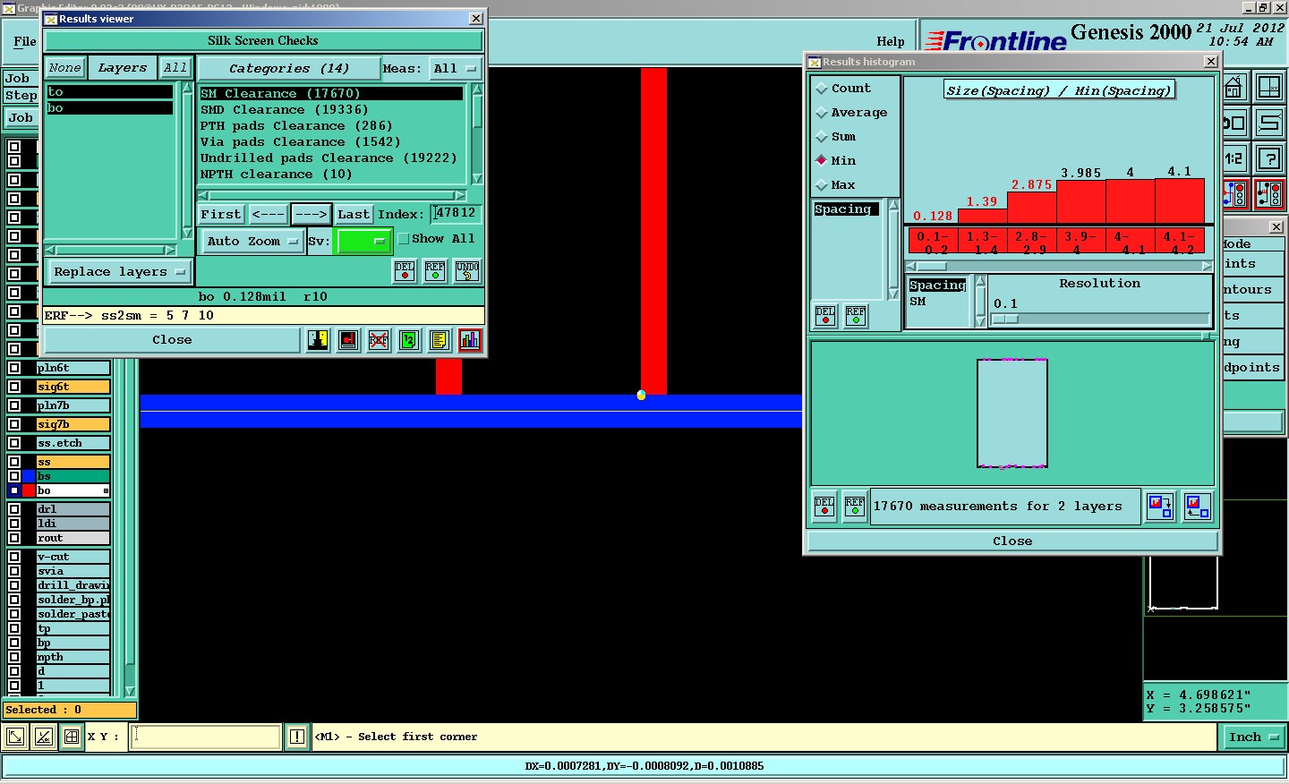The image size is (1289, 784).
Task: Click the 3.985 red histogram bar
Action: pyautogui.click(x=1080, y=201)
